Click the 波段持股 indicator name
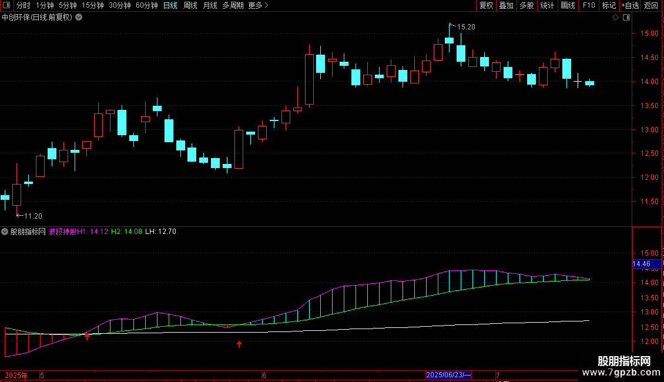 (63, 232)
